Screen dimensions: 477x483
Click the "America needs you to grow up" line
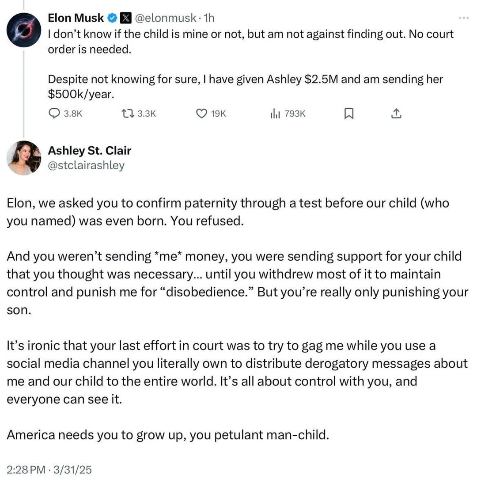(168, 435)
